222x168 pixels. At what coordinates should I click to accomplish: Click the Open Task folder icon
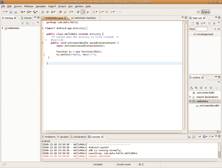[65, 12]
